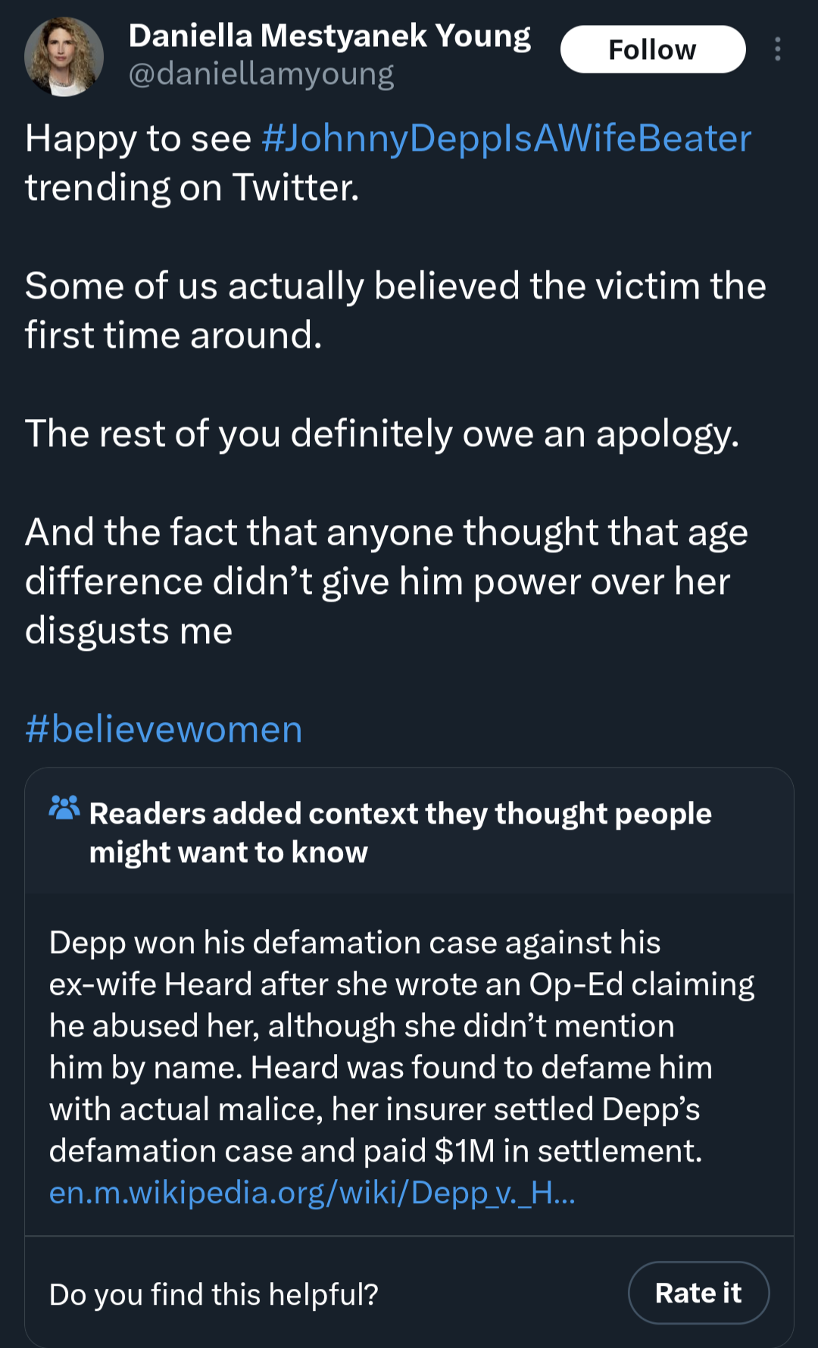Click the @daniellamyoung handle
The width and height of the screenshot is (818, 1348).
[261, 74]
